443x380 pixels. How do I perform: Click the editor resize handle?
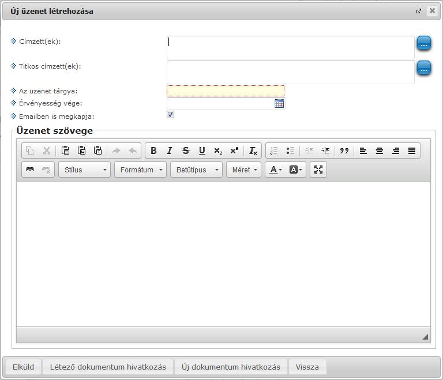425,337
